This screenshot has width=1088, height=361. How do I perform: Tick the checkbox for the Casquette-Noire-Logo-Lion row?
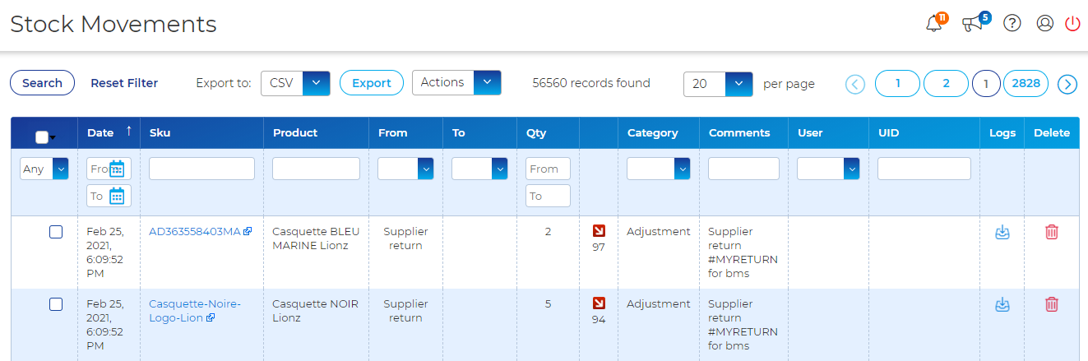click(56, 305)
